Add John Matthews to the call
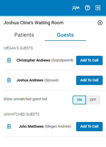Viewport: 106px width, 147px height. click(x=89, y=127)
